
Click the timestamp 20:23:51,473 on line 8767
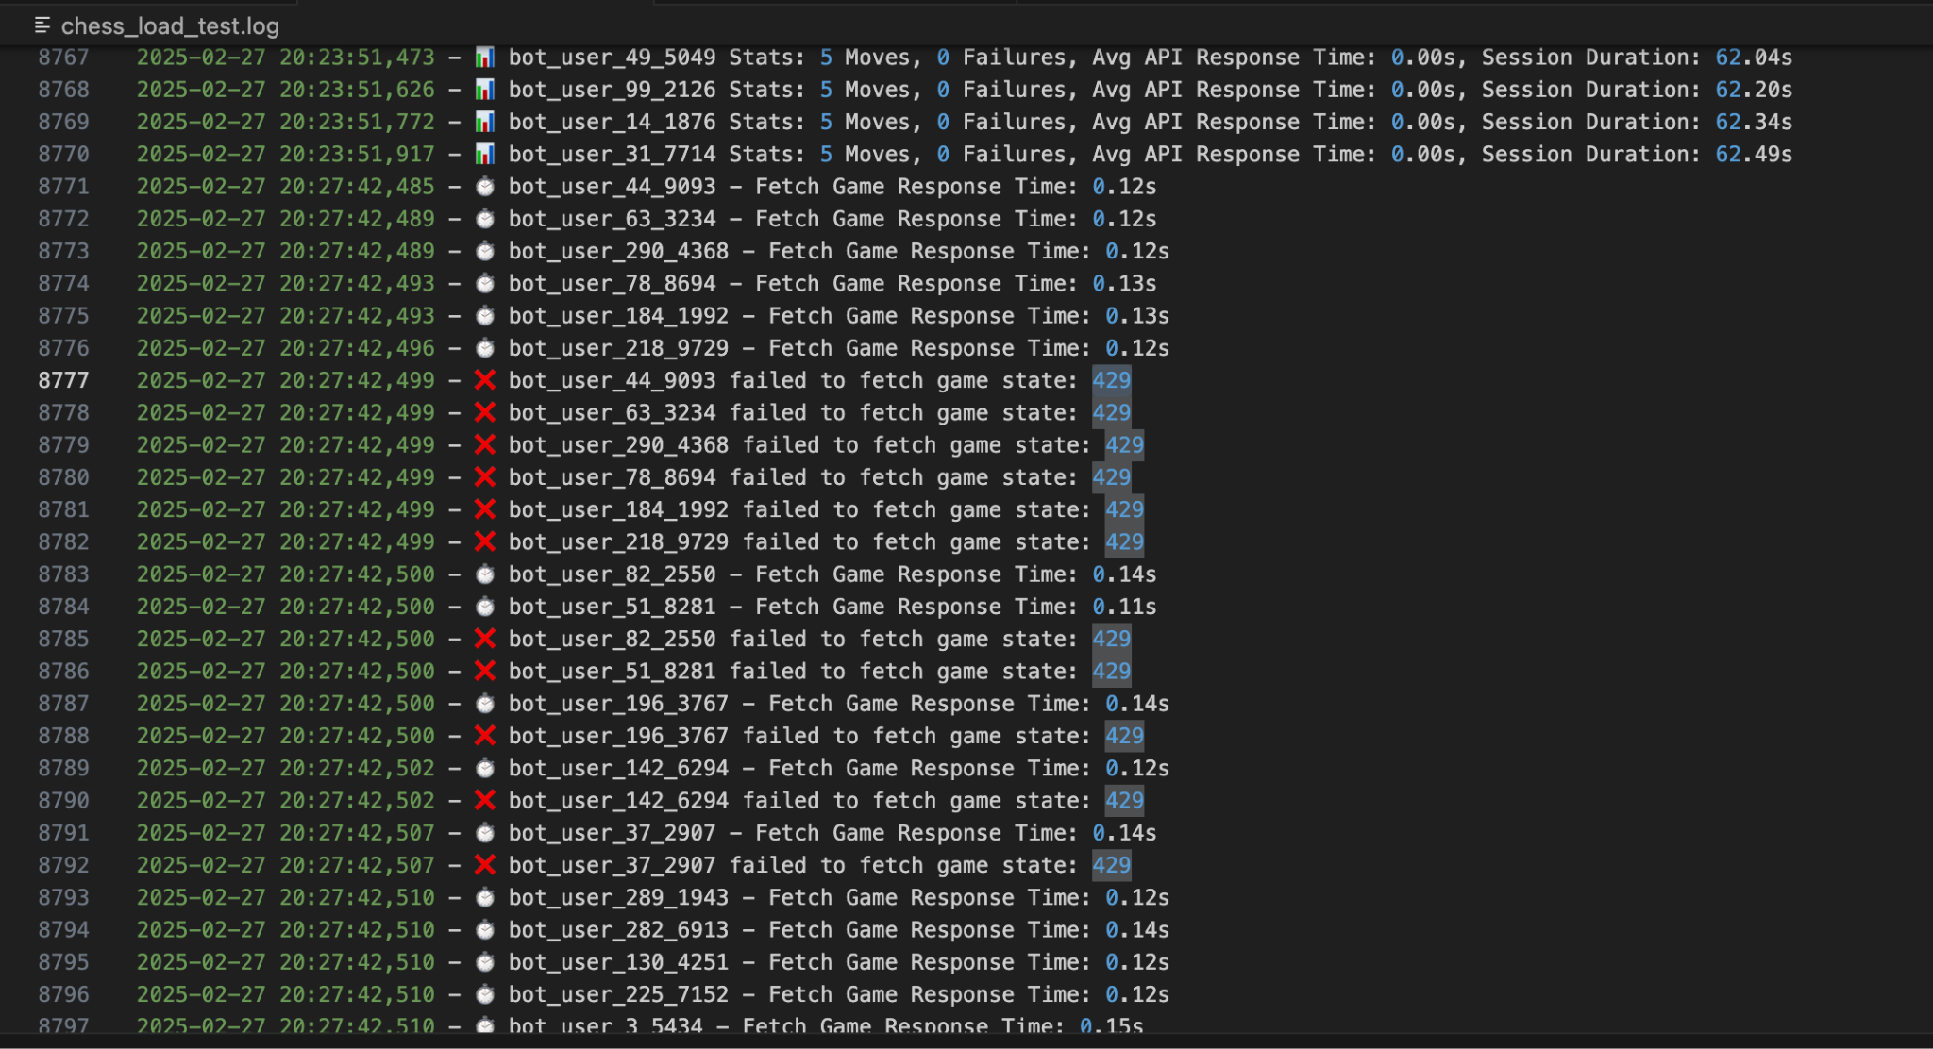click(357, 58)
